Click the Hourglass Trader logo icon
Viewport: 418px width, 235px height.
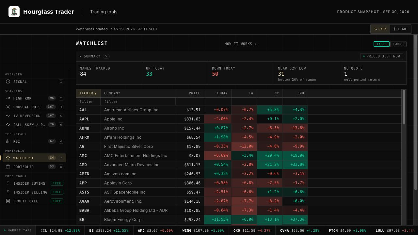click(x=14, y=12)
